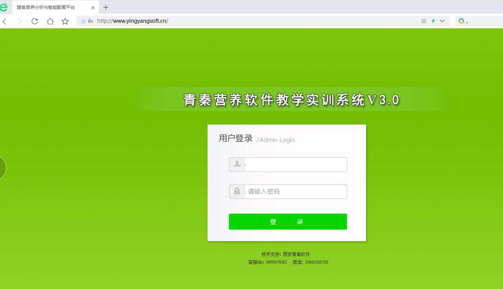The width and height of the screenshot is (503, 289).
Task: Click the padlock icon in password field
Action: [237, 191]
